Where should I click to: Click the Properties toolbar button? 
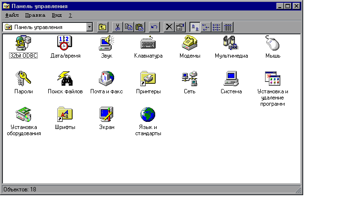click(x=180, y=27)
